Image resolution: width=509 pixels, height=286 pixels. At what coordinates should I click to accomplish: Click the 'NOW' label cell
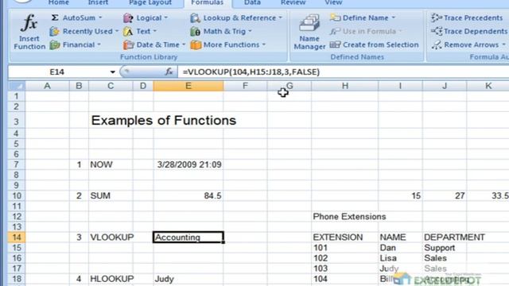pos(111,164)
